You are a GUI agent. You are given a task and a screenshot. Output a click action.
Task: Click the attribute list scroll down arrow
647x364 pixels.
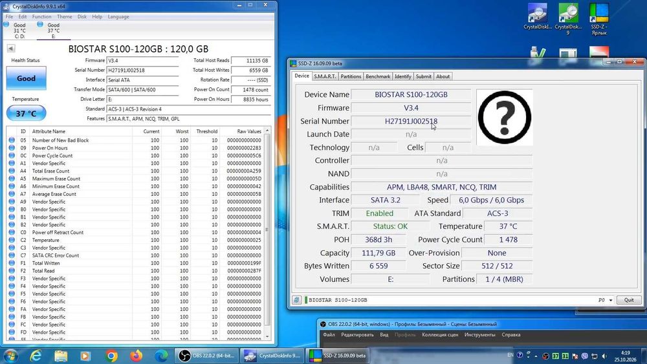[267, 336]
